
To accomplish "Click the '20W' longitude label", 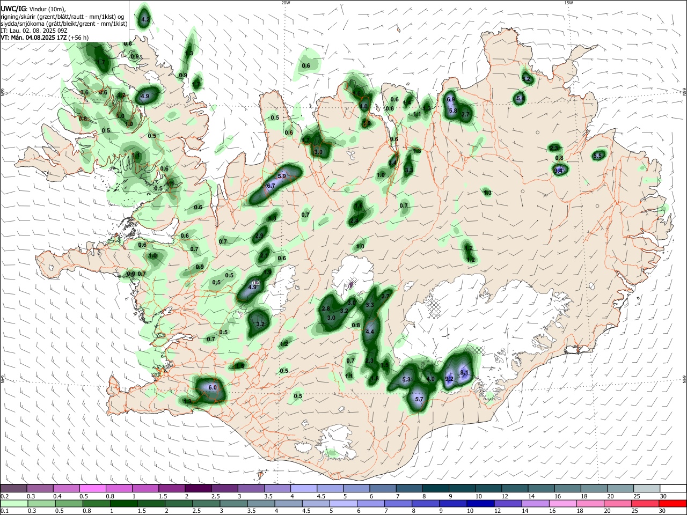I will tap(286, 3).
